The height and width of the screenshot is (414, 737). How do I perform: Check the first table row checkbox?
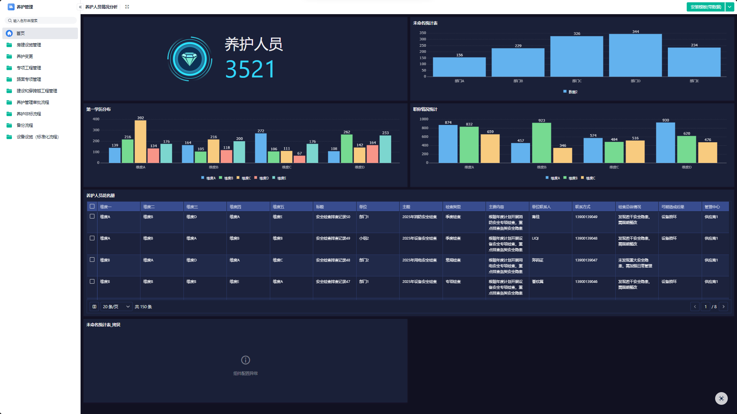92,216
